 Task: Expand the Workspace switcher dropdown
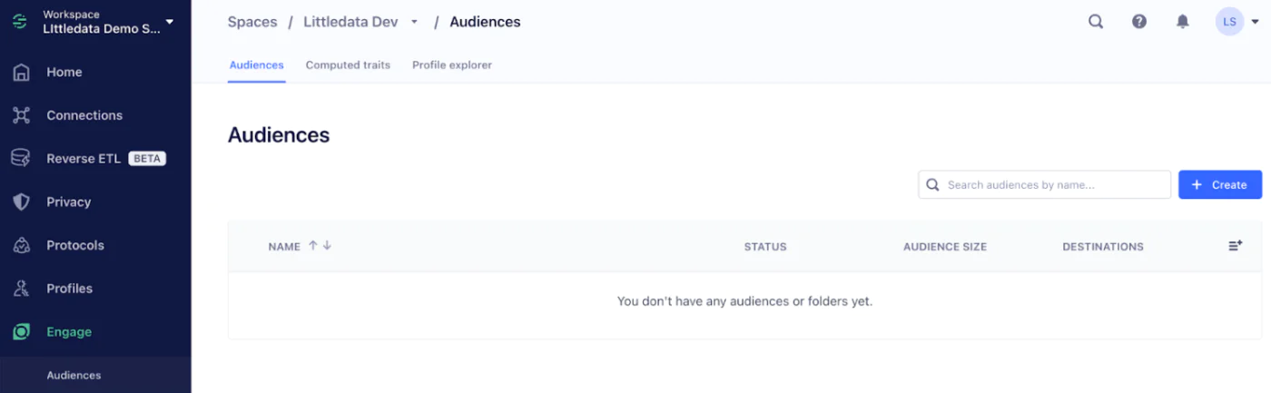pos(169,22)
